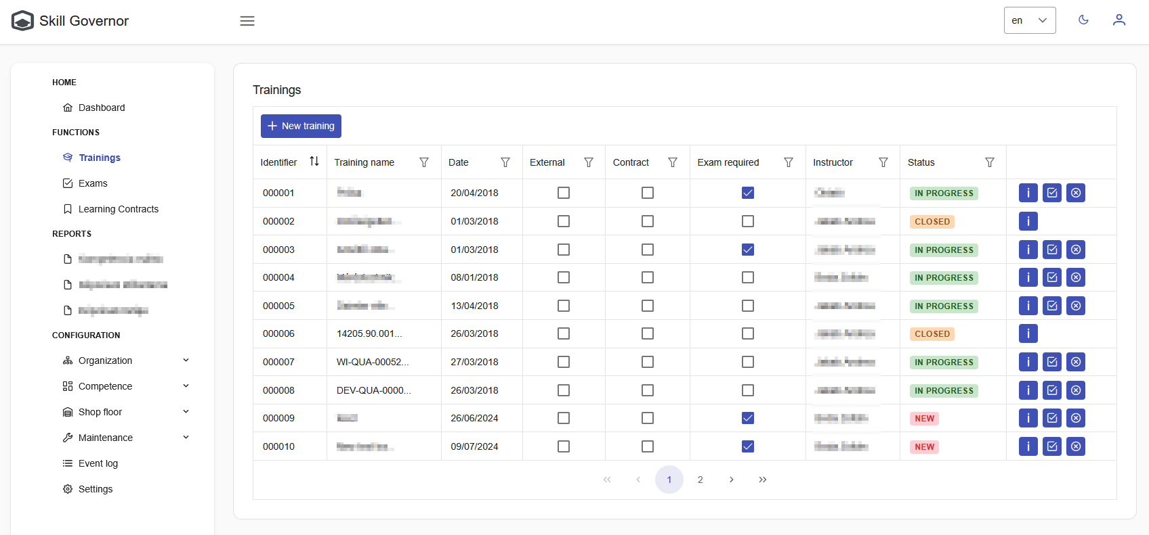Click the New training button
This screenshot has height=535, width=1149.
pyautogui.click(x=301, y=126)
